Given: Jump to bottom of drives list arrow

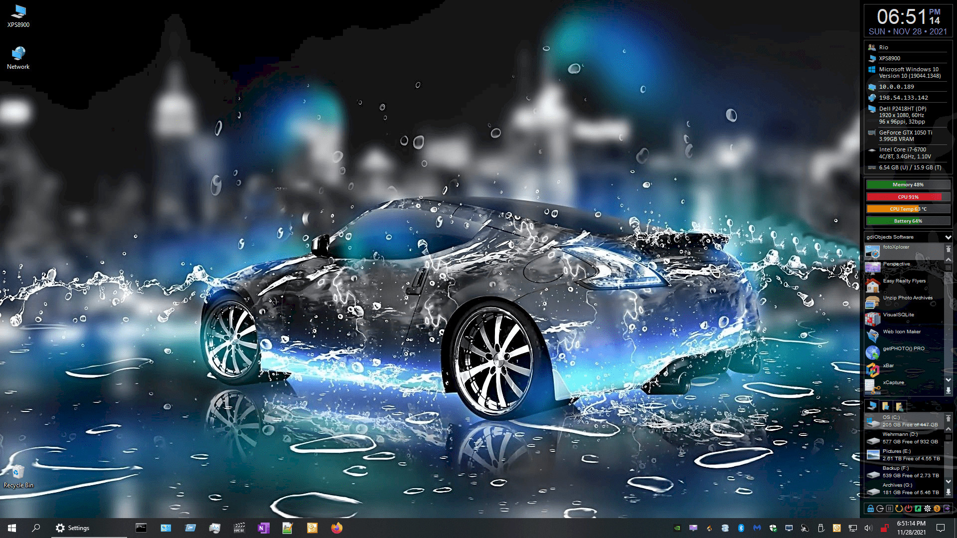Looking at the screenshot, I should 948,492.
